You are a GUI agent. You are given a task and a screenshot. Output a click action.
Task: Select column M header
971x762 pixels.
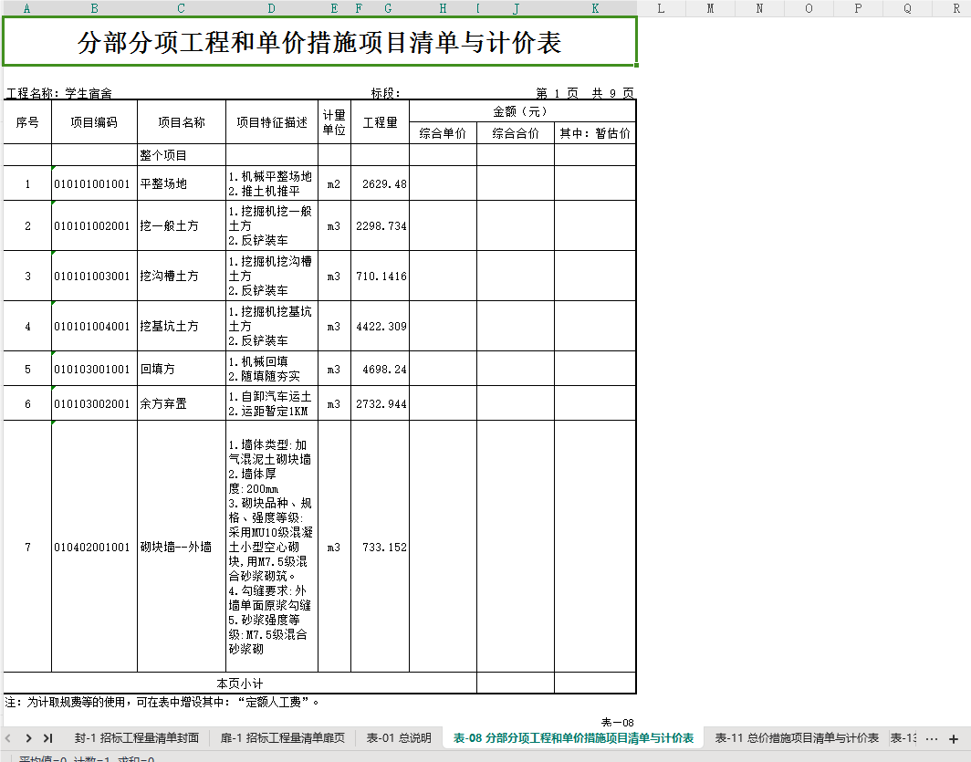(x=710, y=8)
